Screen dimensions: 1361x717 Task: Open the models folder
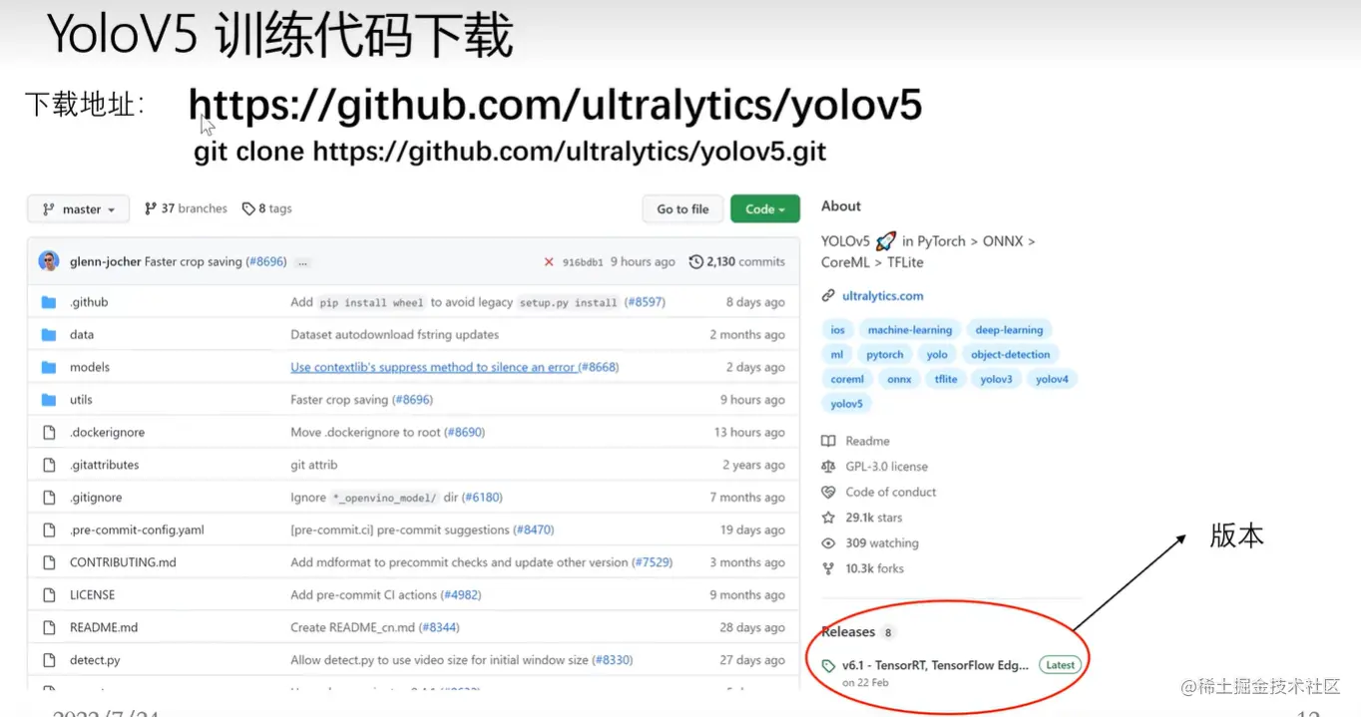[90, 367]
